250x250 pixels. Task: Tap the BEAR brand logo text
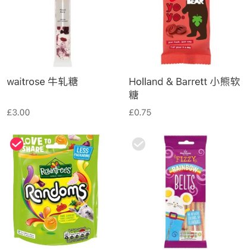click(195, 2)
